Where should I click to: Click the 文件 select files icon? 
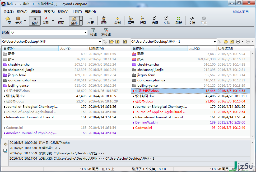(166, 21)
